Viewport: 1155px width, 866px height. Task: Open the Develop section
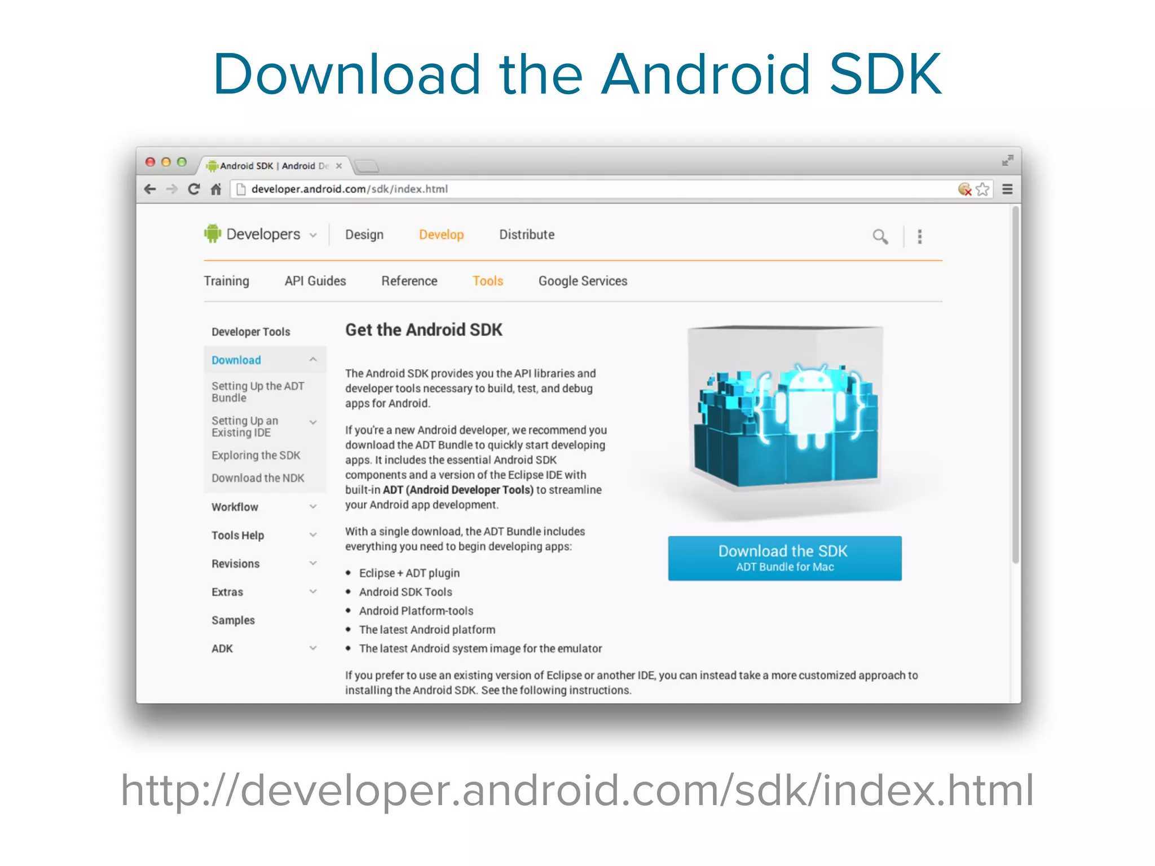click(441, 235)
